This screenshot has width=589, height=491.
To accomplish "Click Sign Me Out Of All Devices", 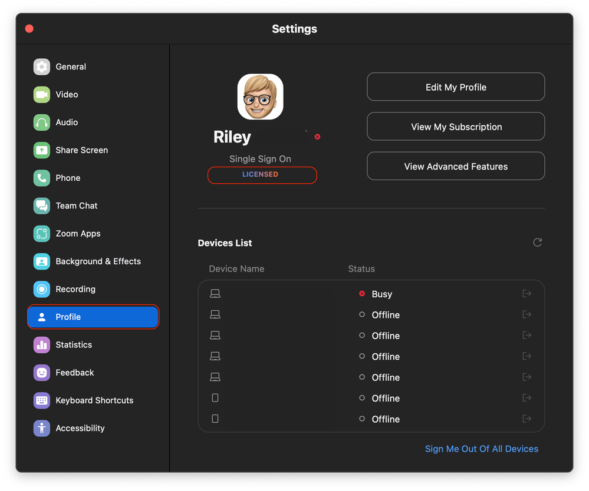I will [482, 449].
